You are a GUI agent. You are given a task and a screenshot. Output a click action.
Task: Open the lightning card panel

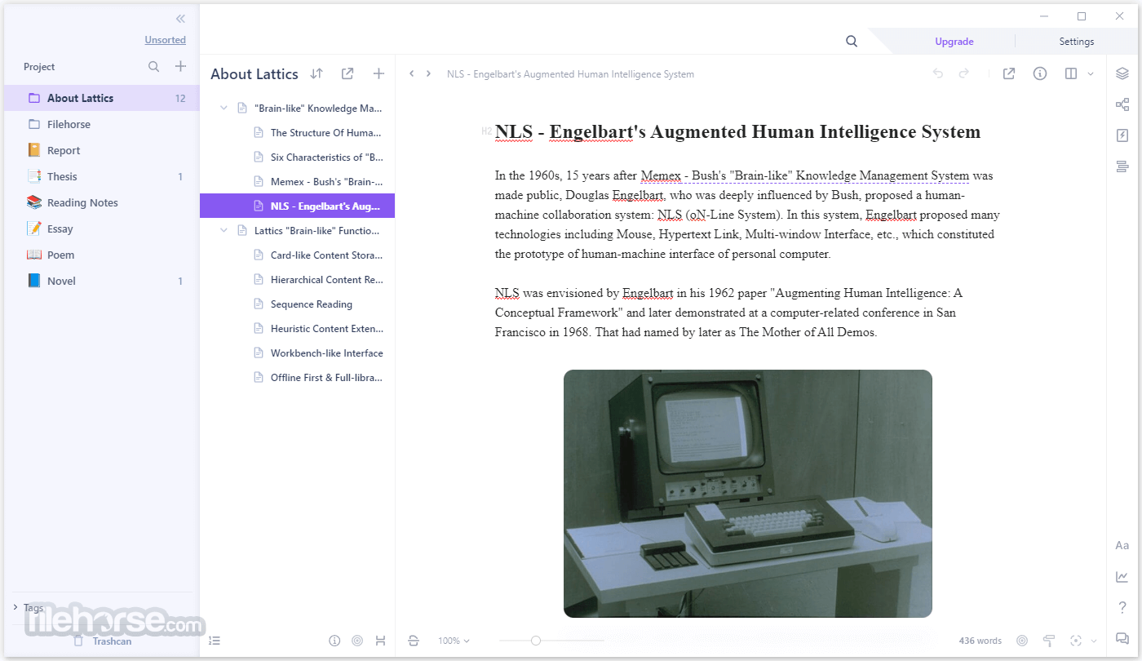[x=1122, y=135]
